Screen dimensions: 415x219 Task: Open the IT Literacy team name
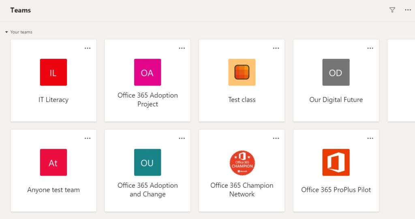click(53, 100)
